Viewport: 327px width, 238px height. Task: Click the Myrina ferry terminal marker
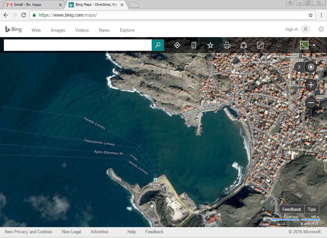point(155,180)
